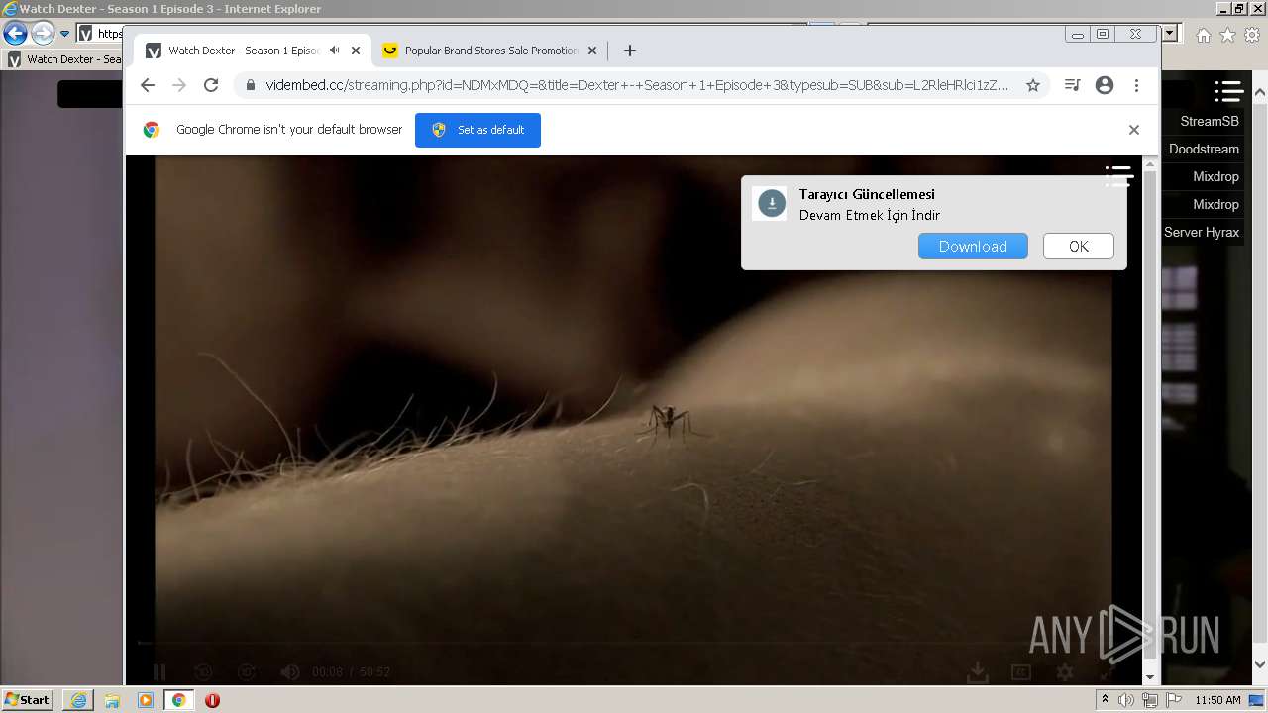The height and width of the screenshot is (713, 1268).
Task: Toggle closed captions in the player
Action: pyautogui.click(x=1021, y=672)
